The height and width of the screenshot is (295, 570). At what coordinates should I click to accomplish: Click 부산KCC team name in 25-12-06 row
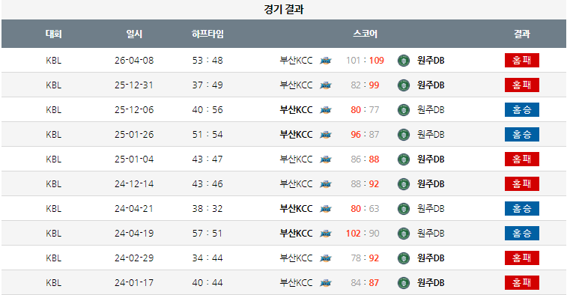click(297, 110)
